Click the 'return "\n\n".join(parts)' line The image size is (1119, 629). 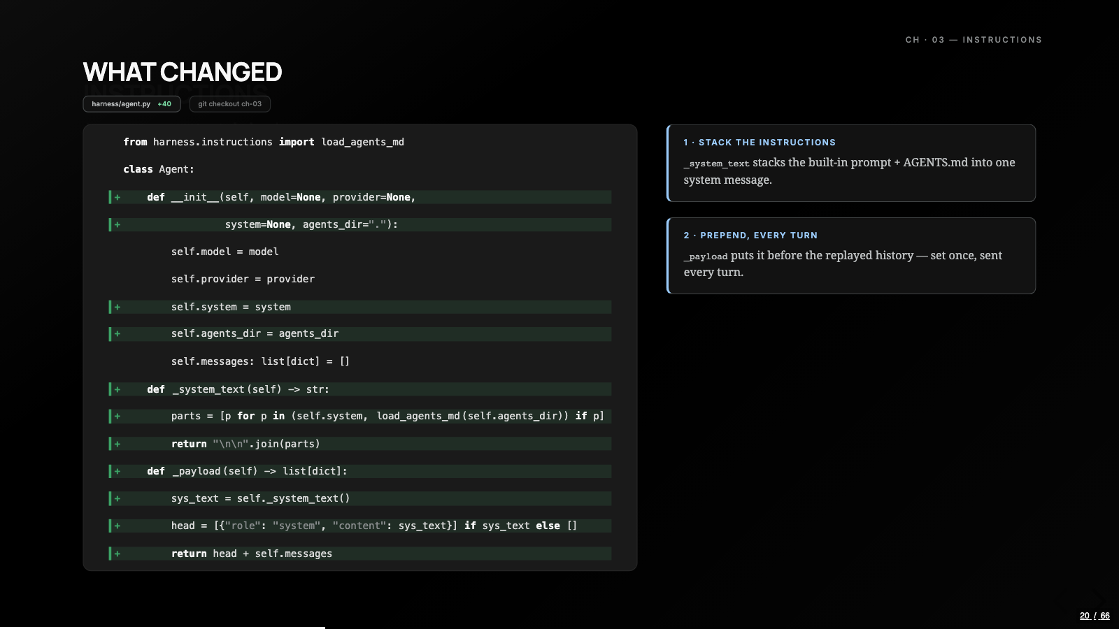coord(360,444)
